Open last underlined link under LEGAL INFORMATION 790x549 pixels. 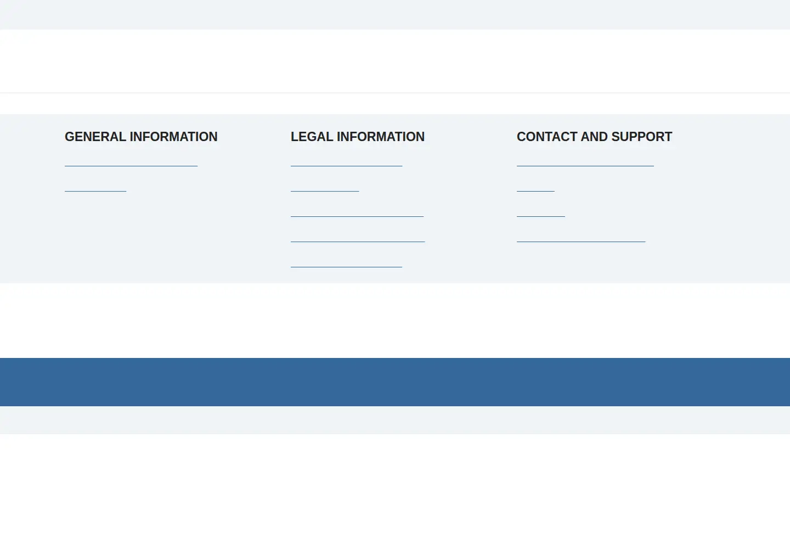click(x=346, y=261)
